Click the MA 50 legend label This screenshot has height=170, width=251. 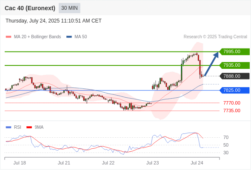pos(81,37)
